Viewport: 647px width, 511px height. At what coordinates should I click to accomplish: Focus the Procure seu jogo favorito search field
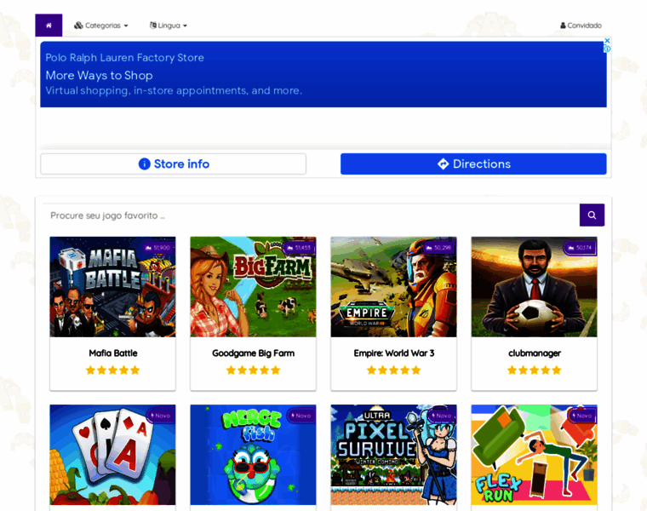pos(311,215)
